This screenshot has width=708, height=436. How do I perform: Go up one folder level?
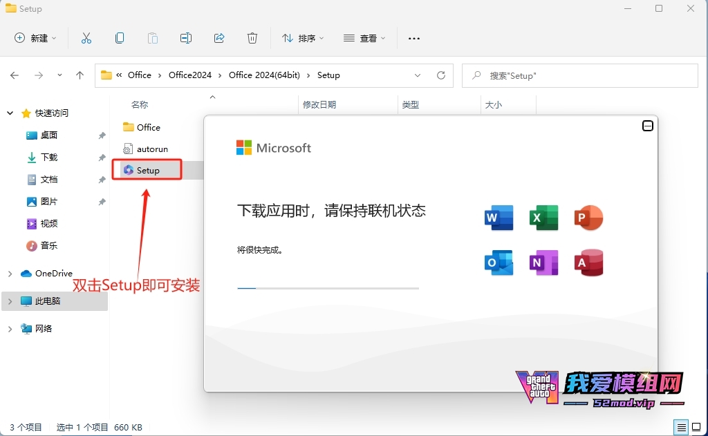pyautogui.click(x=80, y=75)
